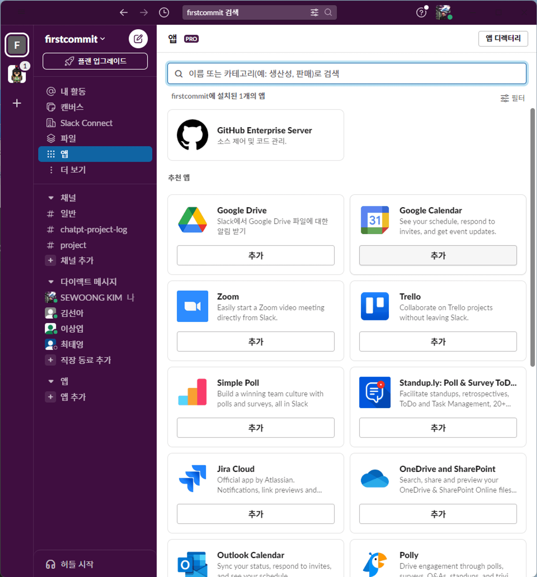
Task: Click the Outlook Calendar logo
Action: pos(193,564)
